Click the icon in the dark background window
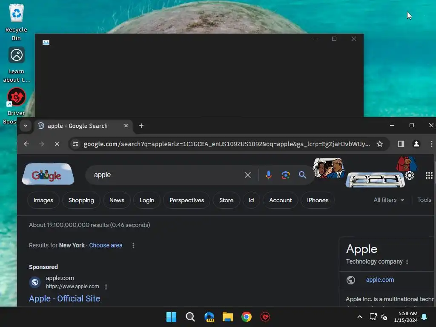436x327 pixels. click(46, 42)
